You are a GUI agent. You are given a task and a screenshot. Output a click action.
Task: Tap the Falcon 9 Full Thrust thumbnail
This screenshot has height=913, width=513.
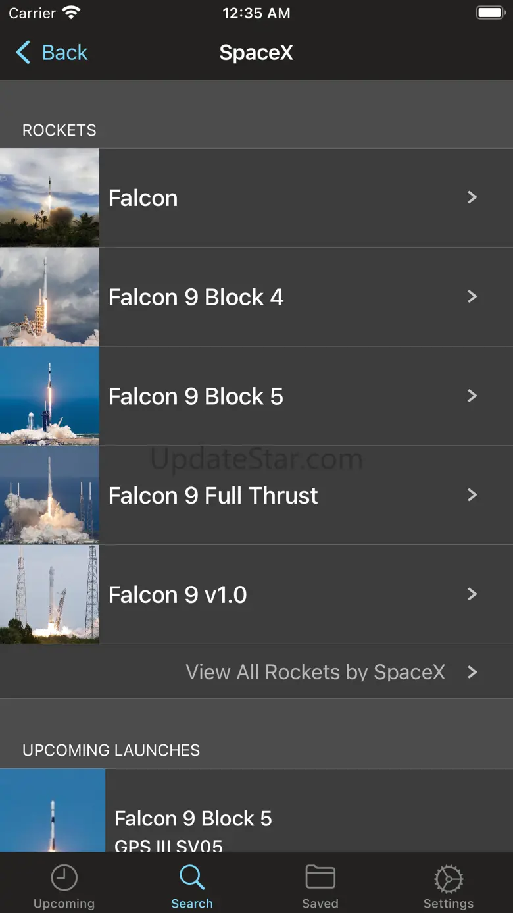[x=49, y=495]
